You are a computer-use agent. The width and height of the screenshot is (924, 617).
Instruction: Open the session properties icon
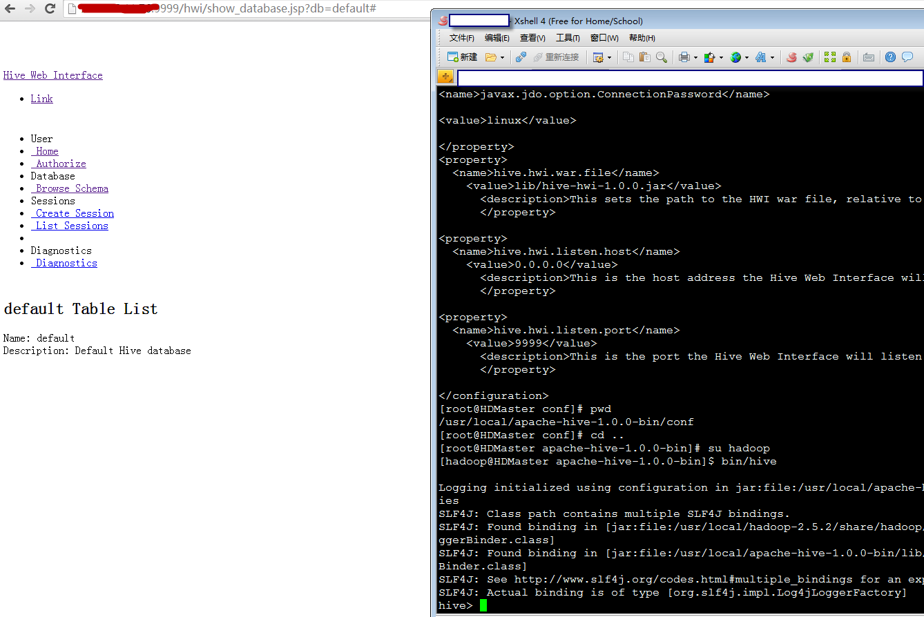(x=598, y=57)
